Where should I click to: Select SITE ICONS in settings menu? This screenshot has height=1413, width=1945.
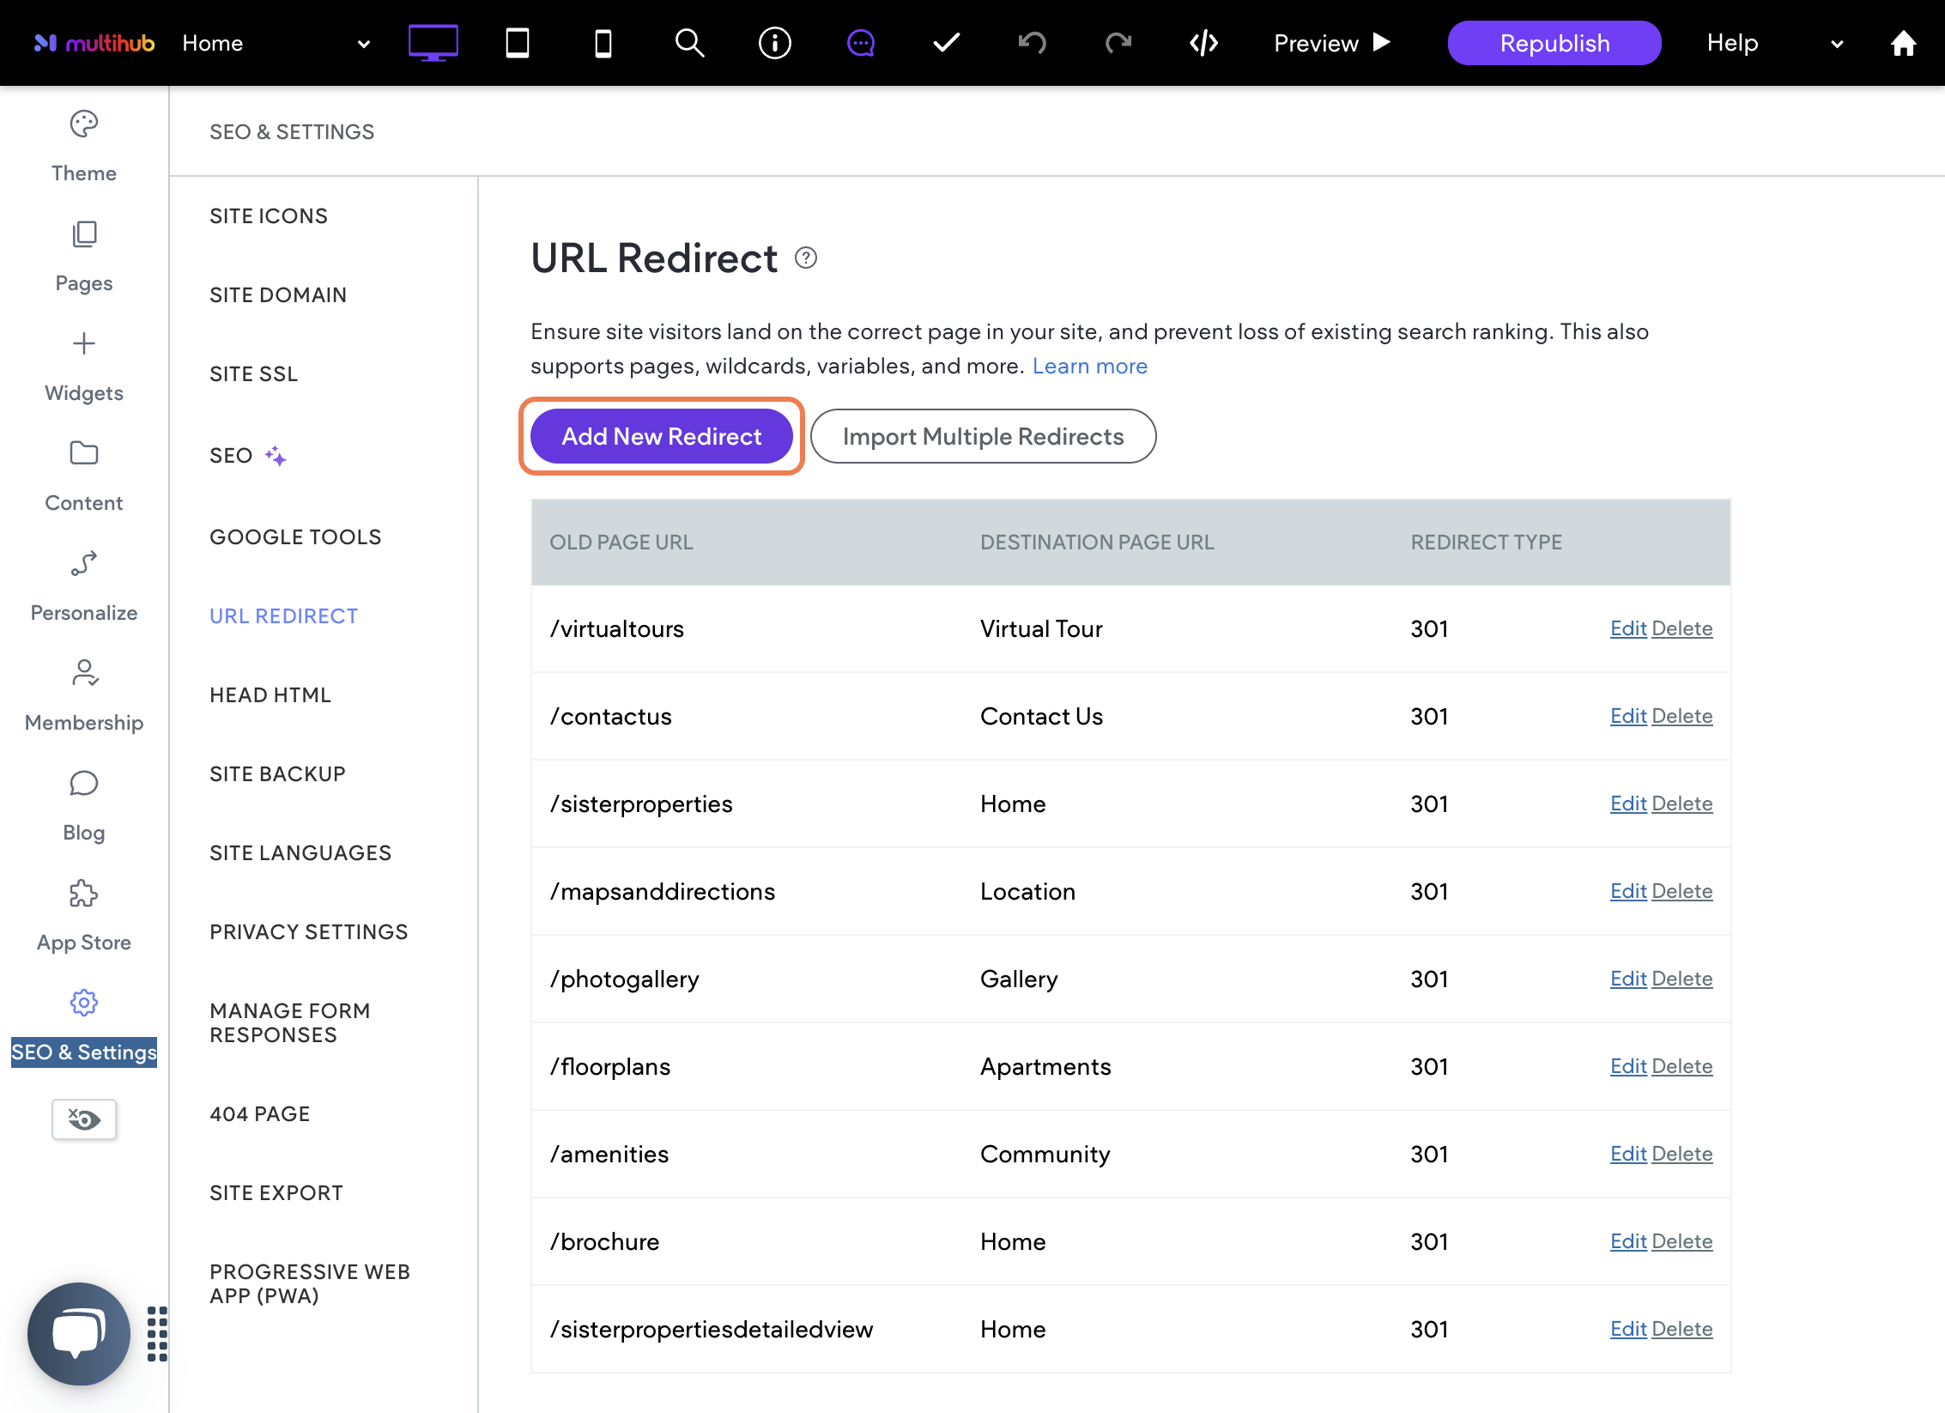tap(269, 215)
